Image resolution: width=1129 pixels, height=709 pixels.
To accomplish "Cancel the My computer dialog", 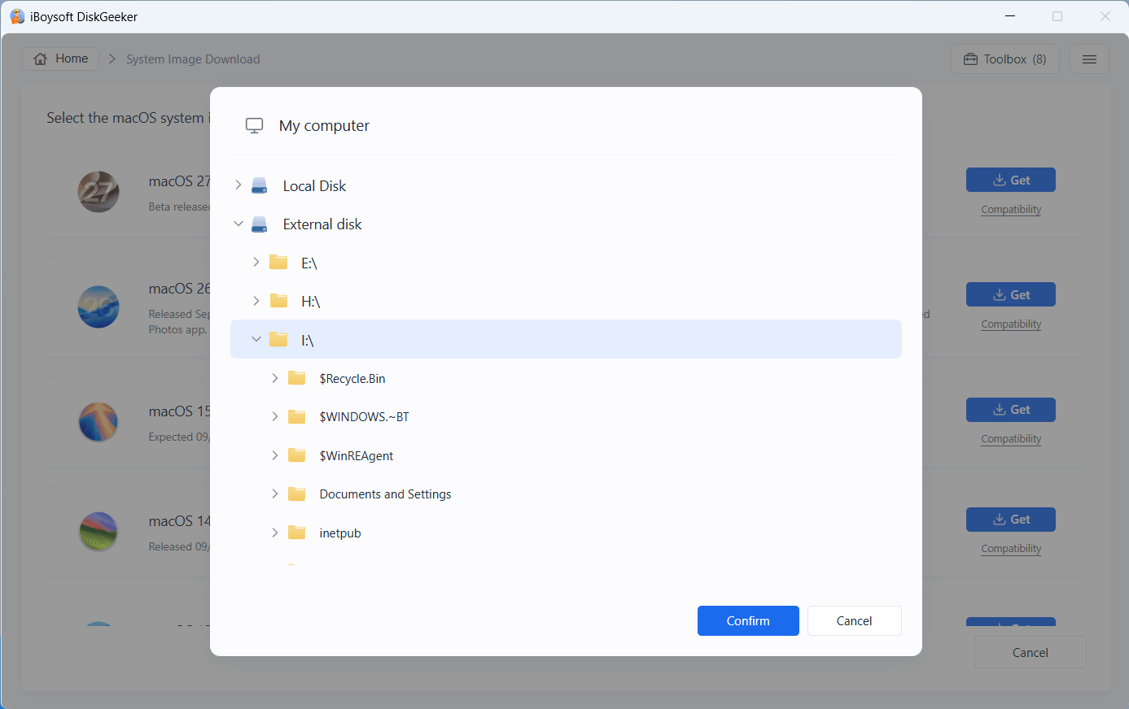I will pyautogui.click(x=854, y=620).
